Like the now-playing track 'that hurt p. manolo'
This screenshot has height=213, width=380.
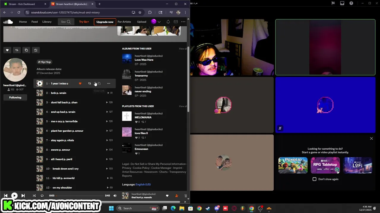[167, 196]
